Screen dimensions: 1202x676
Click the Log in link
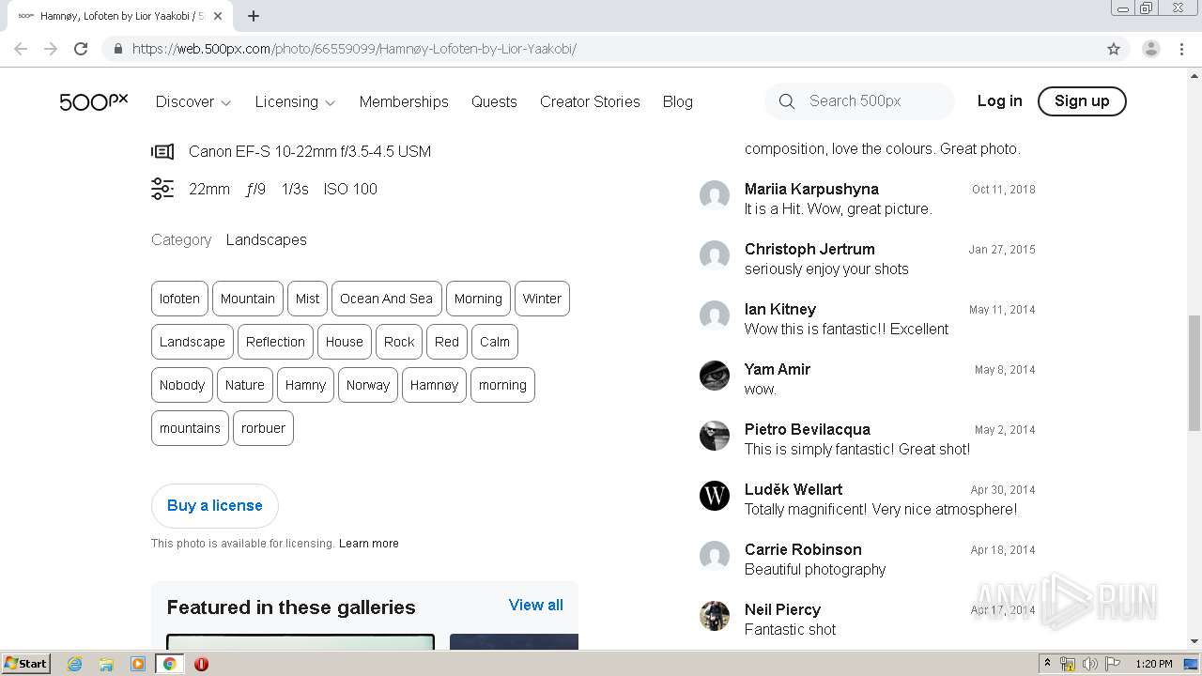click(999, 100)
